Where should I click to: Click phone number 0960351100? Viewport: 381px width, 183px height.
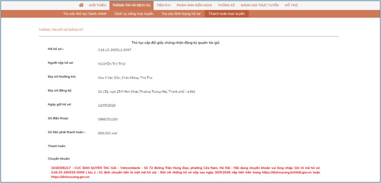[x=108, y=119]
